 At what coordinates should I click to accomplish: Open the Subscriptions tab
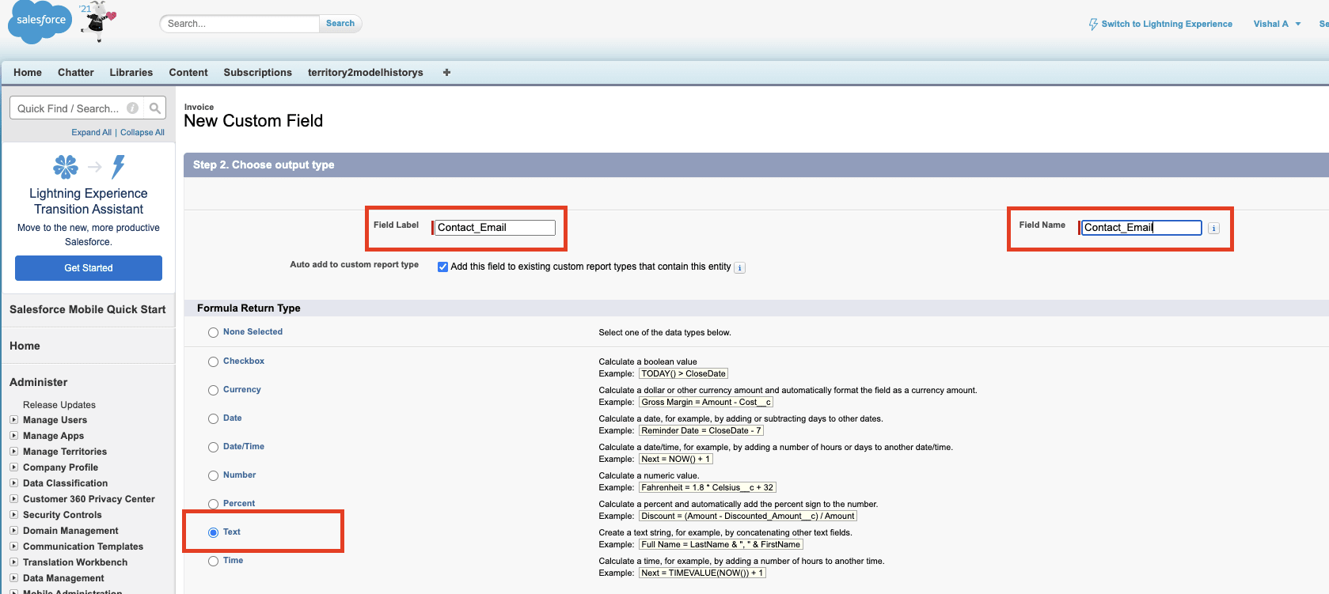[258, 72]
